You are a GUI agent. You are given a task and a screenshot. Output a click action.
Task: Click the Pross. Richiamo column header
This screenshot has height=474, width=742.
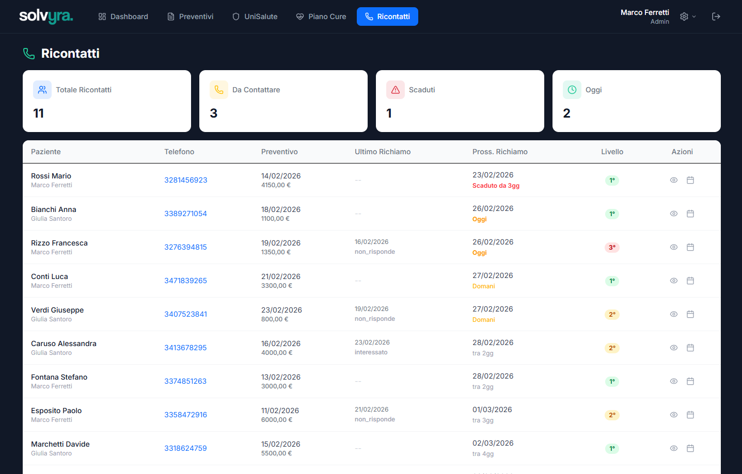(500, 152)
